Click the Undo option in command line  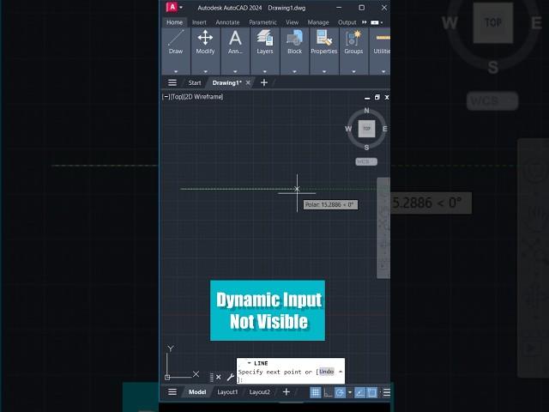[x=326, y=372]
